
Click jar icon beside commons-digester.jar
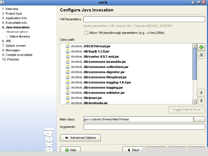(68, 72)
